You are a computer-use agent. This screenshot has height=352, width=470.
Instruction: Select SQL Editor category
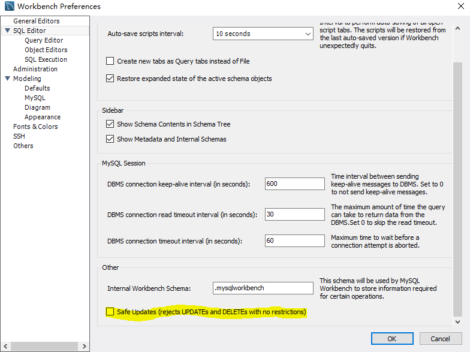tap(29, 31)
